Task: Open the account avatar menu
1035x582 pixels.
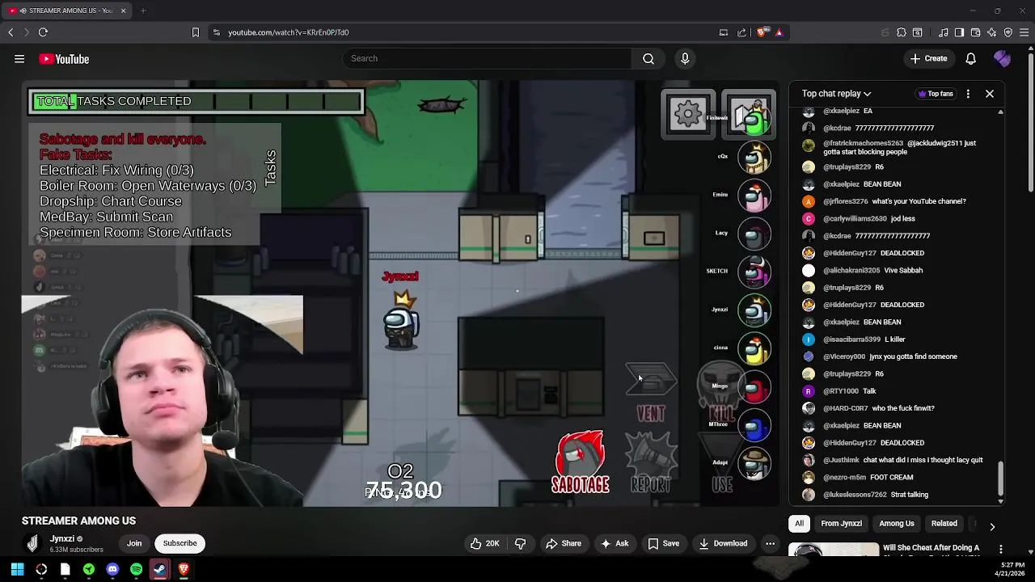Action: coord(1002,58)
